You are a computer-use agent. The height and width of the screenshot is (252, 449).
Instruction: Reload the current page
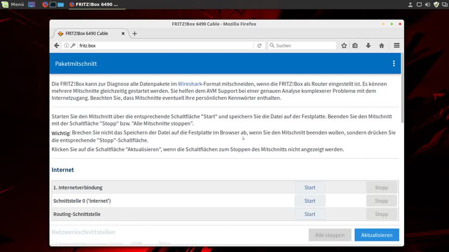[259, 45]
